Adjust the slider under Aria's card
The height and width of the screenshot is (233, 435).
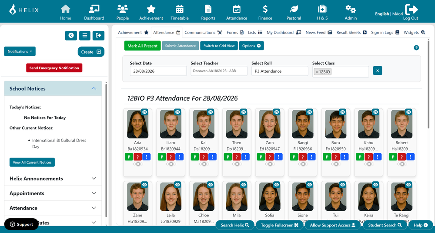coord(138,164)
